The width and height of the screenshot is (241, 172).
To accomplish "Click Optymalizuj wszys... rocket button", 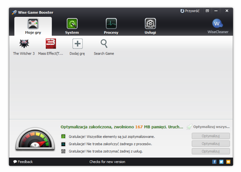I will click(x=208, y=127).
